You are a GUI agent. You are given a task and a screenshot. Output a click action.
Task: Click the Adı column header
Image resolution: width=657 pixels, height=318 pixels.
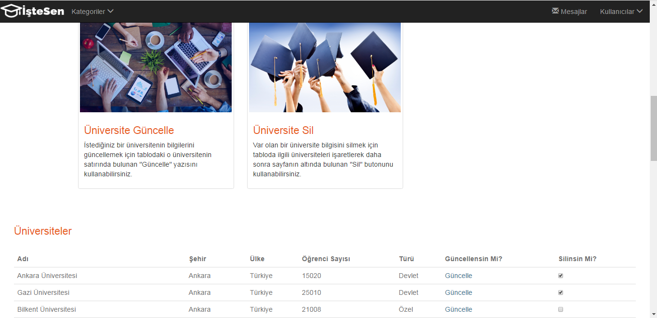(23, 259)
